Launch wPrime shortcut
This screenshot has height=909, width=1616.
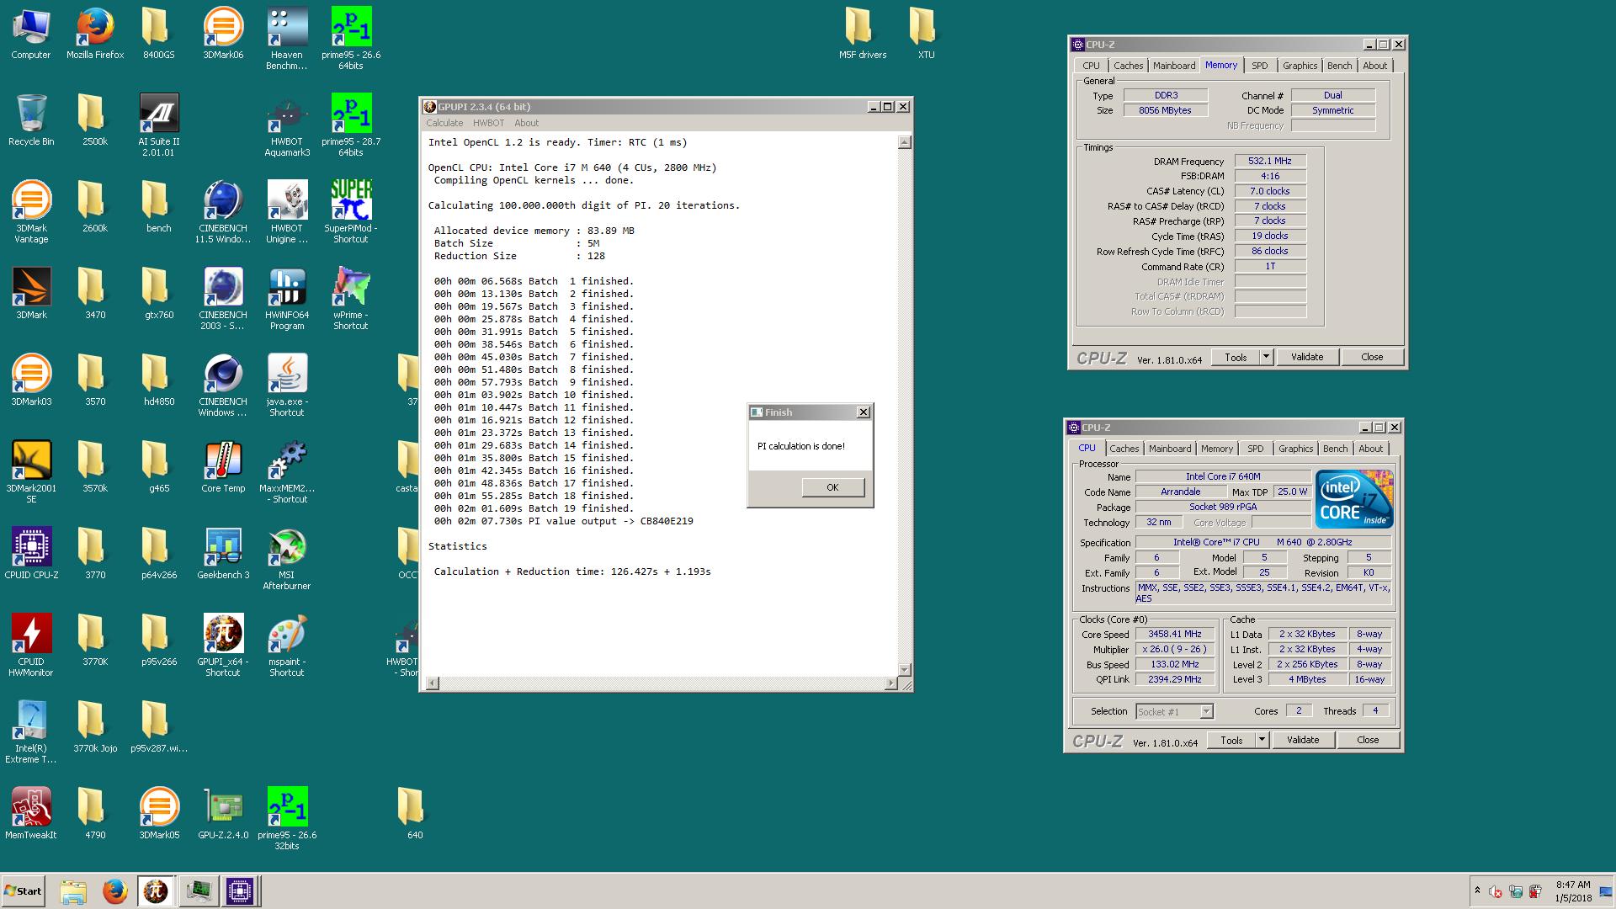[351, 299]
